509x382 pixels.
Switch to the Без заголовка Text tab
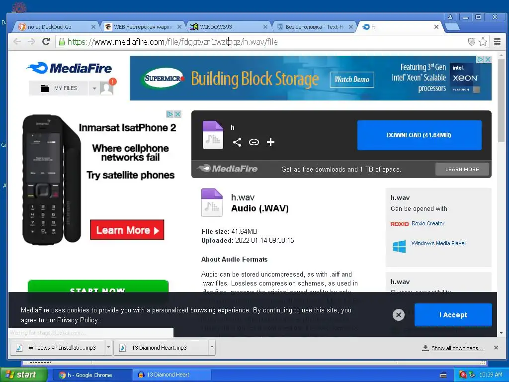click(x=314, y=27)
